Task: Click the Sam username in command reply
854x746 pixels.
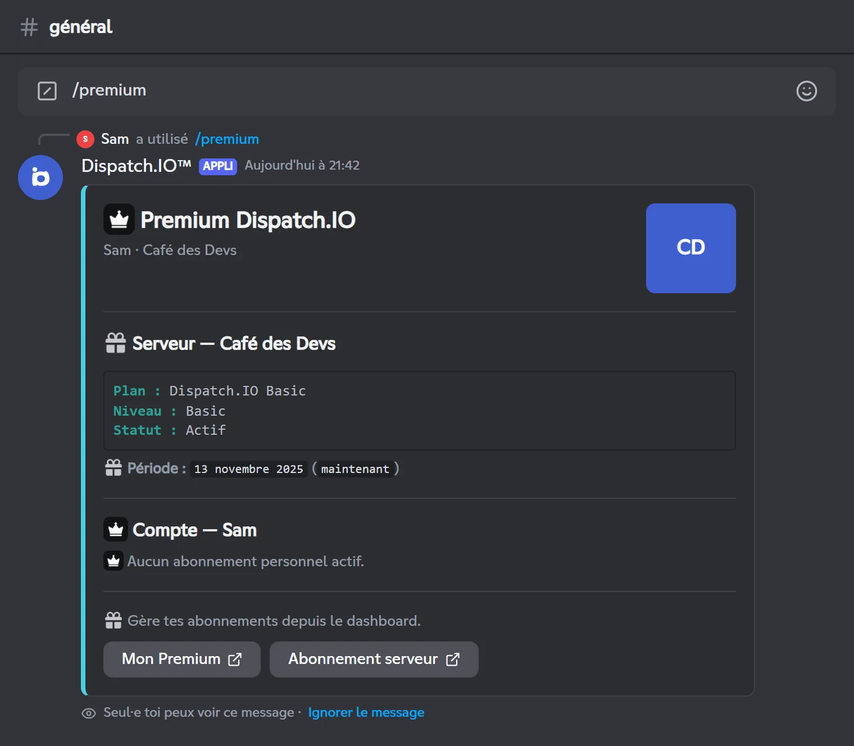Action: tap(115, 139)
